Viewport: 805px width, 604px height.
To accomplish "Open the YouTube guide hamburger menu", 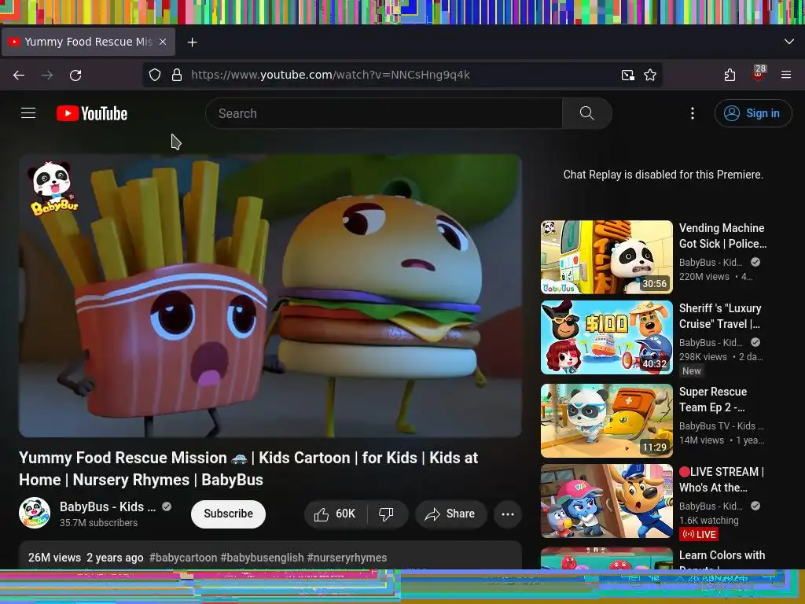I will 28,113.
